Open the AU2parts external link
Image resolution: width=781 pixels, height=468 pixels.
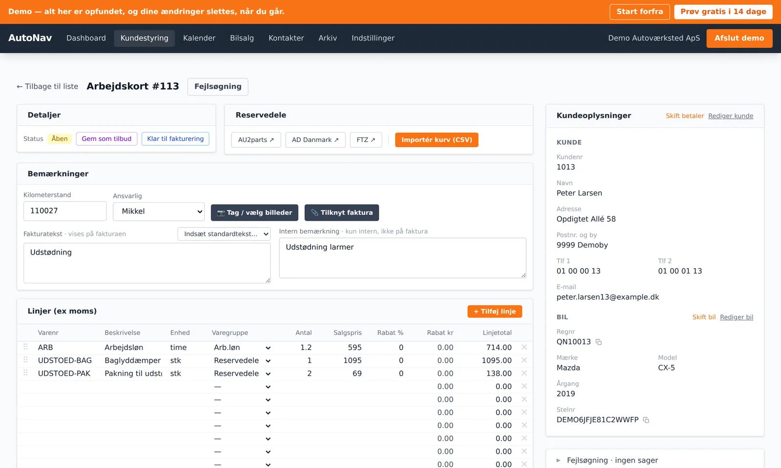[x=256, y=140]
